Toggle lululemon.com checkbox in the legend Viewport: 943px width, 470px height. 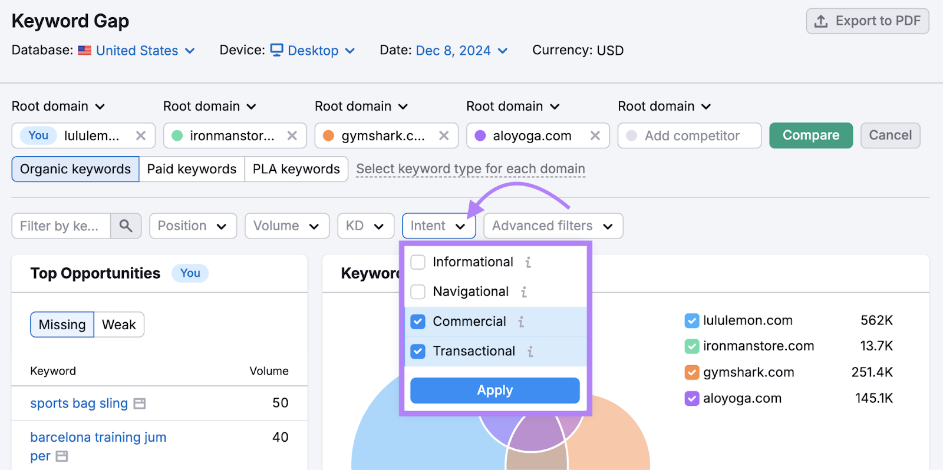tap(692, 320)
